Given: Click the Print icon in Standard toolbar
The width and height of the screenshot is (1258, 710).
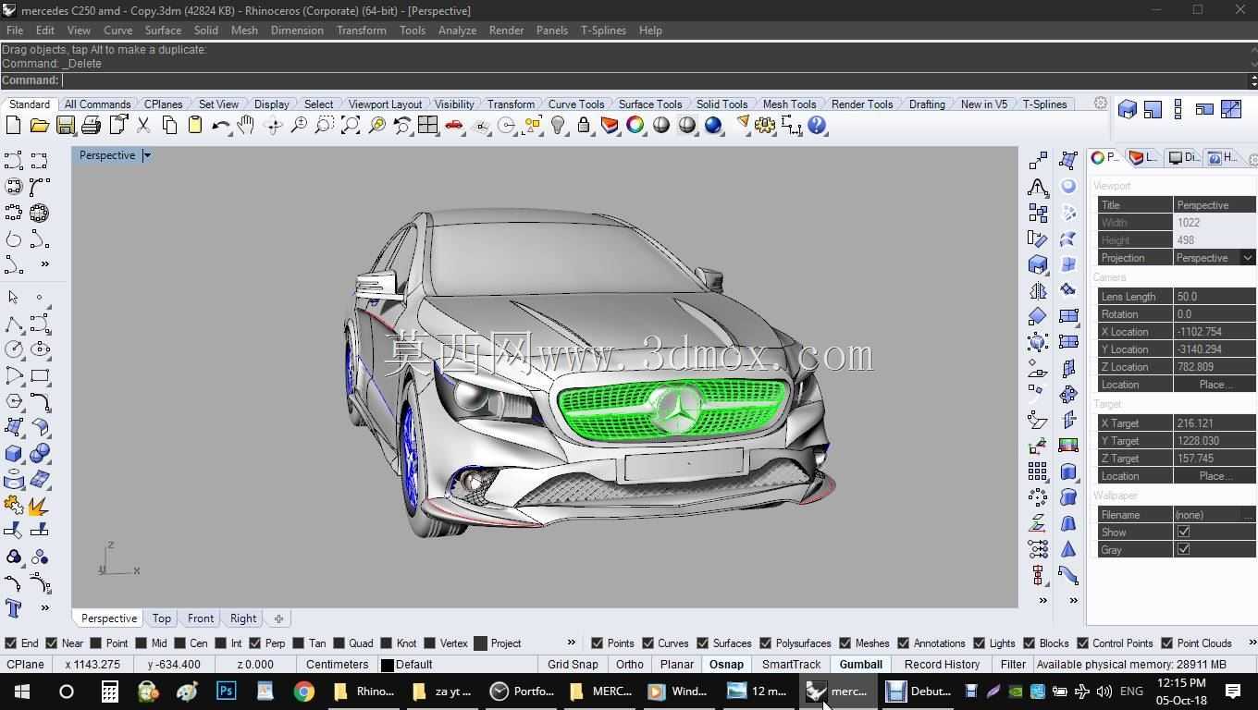Looking at the screenshot, I should click(x=92, y=125).
